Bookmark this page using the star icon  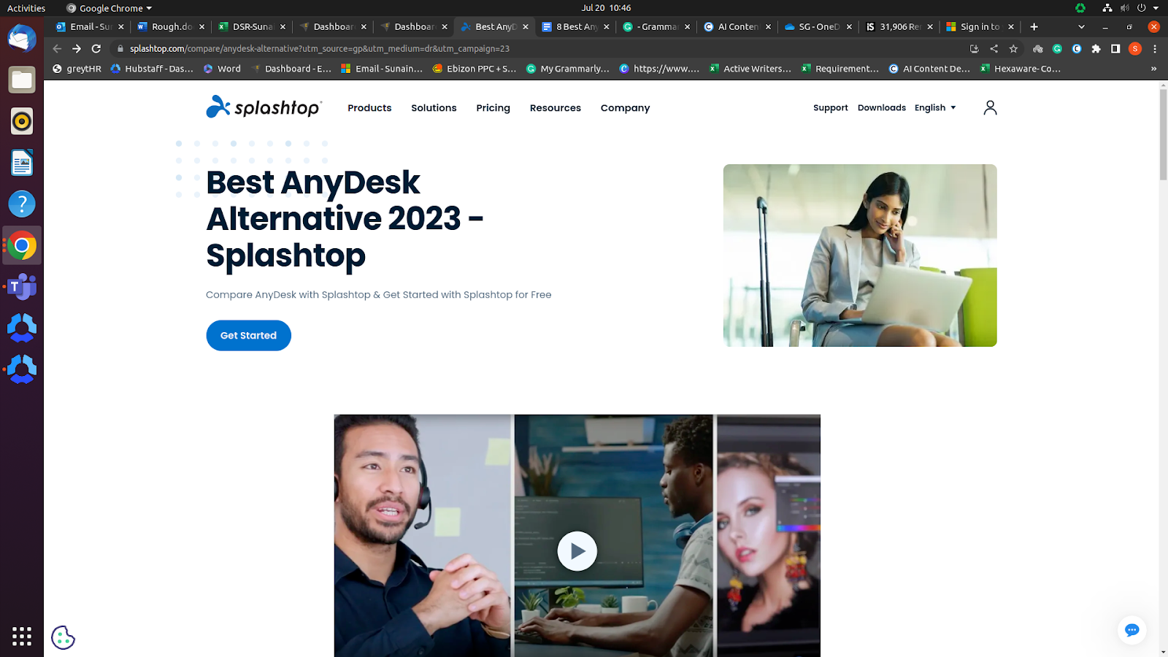[1013, 49]
